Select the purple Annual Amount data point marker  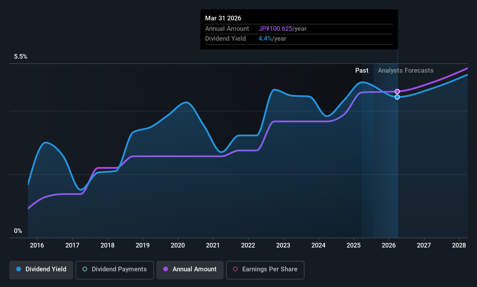(397, 92)
